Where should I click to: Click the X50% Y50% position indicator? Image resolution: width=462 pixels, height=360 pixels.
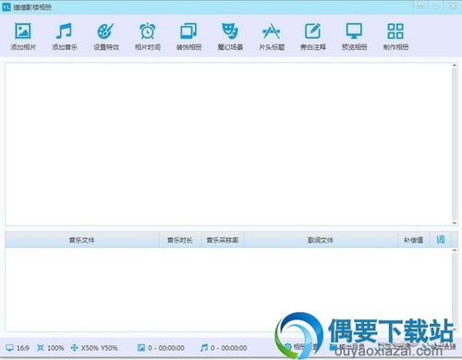pos(94,348)
